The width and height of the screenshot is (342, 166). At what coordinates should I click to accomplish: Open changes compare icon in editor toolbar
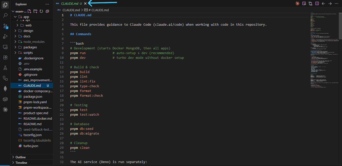311,3
